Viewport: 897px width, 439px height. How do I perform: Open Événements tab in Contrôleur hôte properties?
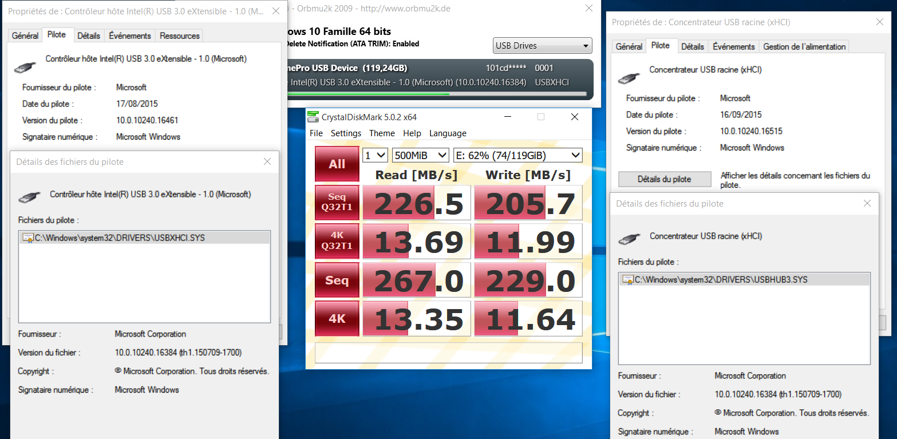130,35
